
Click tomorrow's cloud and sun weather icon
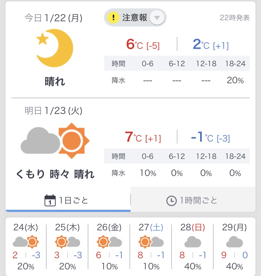[55, 140]
